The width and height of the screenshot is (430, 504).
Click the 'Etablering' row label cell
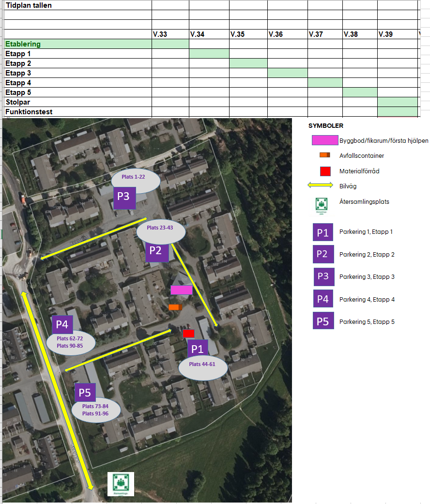(x=77, y=44)
